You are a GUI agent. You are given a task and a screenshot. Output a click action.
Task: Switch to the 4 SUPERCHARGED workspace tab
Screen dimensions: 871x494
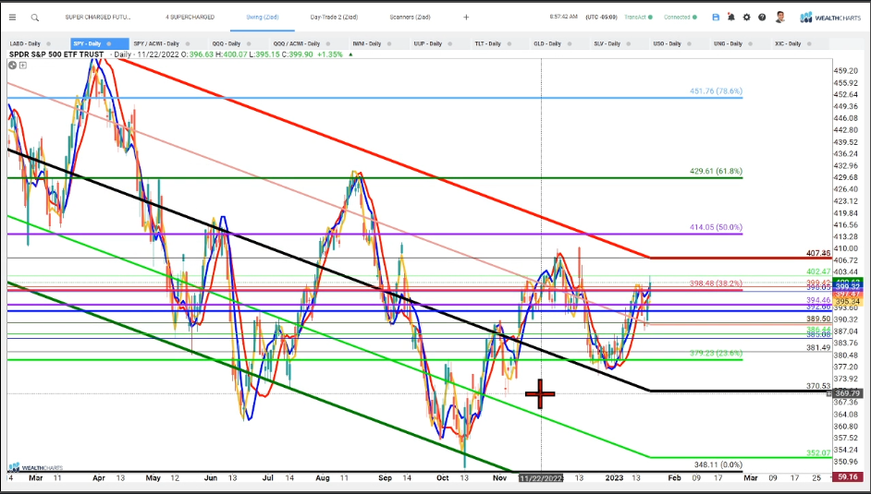tap(190, 18)
